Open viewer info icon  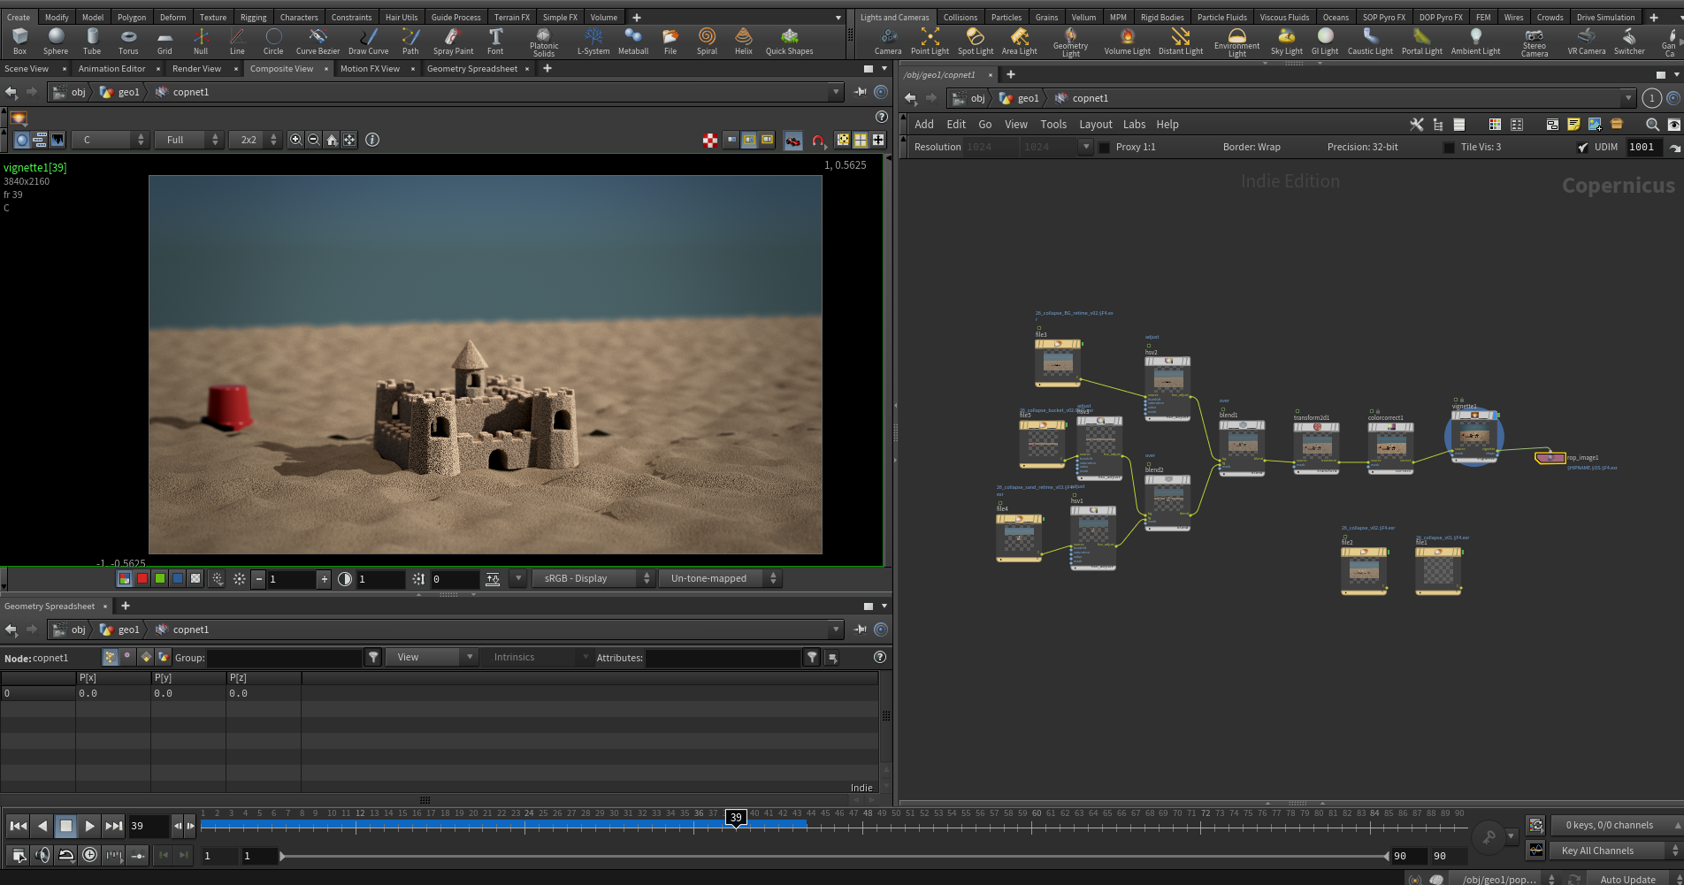(x=372, y=140)
